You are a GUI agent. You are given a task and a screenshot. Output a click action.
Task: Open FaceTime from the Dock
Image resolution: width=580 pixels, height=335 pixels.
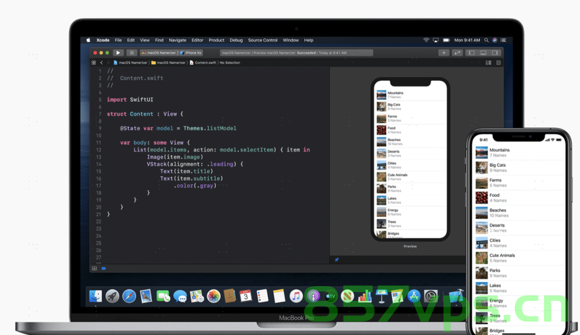point(163,295)
